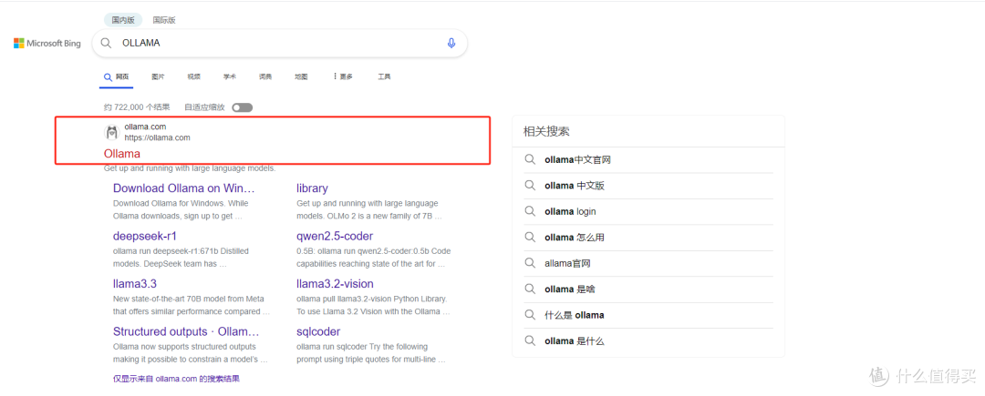Viewport: 985px width, 396px height.
Task: Click the https://ollama.com URL text
Action: point(157,137)
